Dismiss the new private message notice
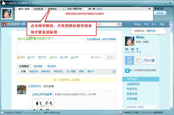 164,29
